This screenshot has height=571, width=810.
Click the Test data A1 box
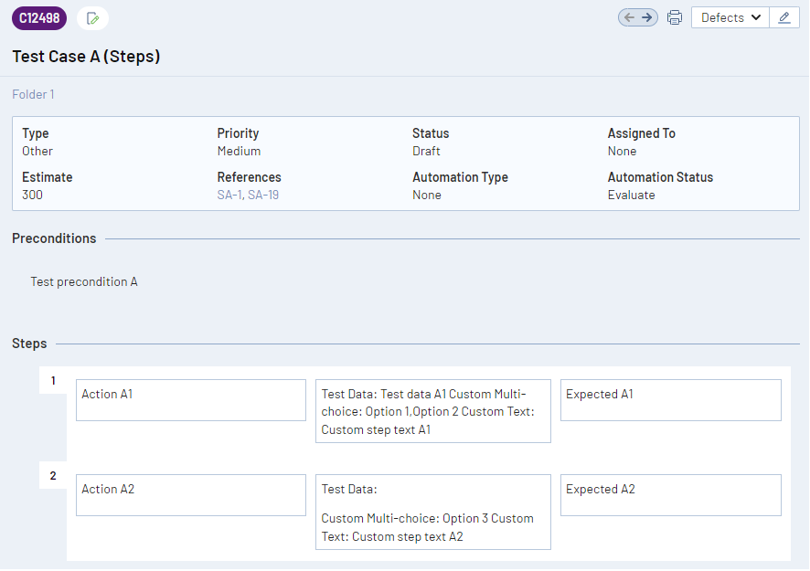[432, 411]
